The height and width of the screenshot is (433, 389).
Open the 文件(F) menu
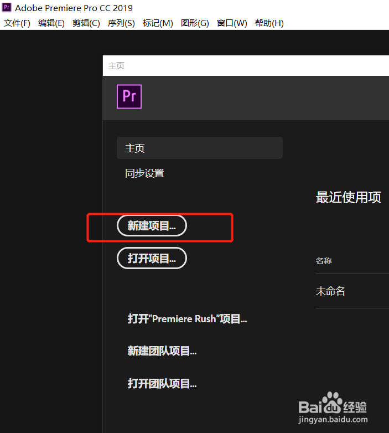[17, 23]
